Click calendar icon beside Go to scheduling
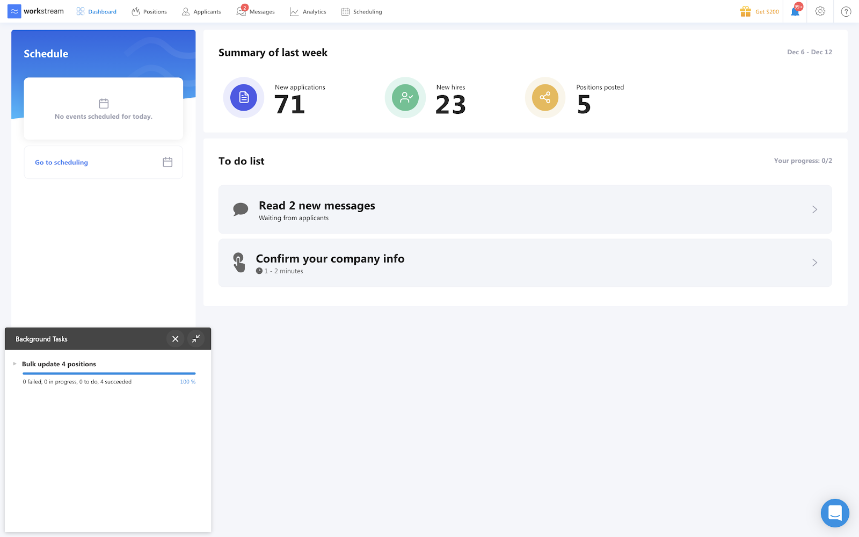 (x=168, y=162)
